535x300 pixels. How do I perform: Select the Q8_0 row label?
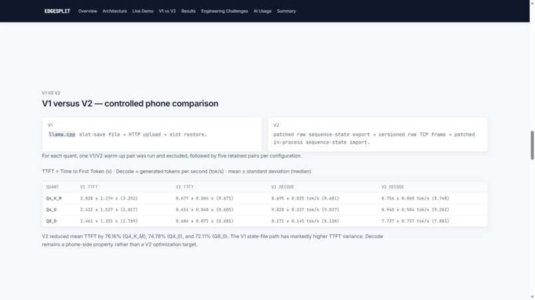point(51,221)
